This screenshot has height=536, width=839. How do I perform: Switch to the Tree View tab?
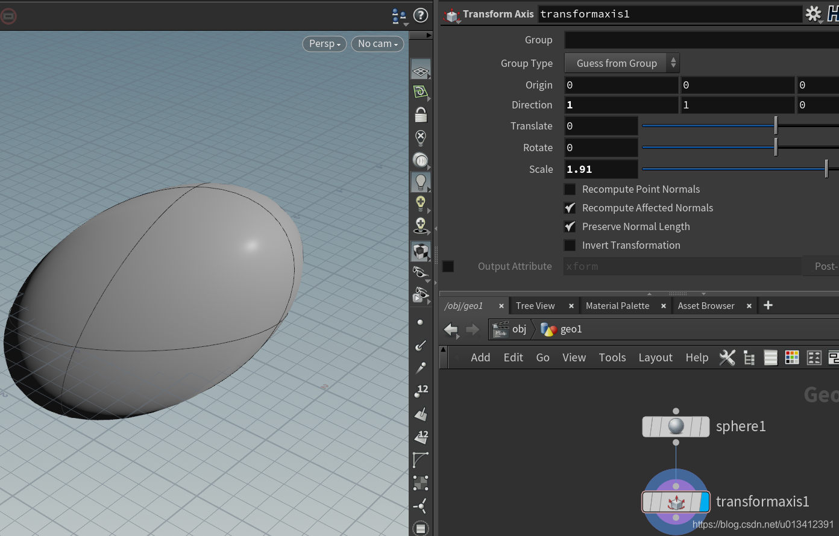click(x=535, y=306)
